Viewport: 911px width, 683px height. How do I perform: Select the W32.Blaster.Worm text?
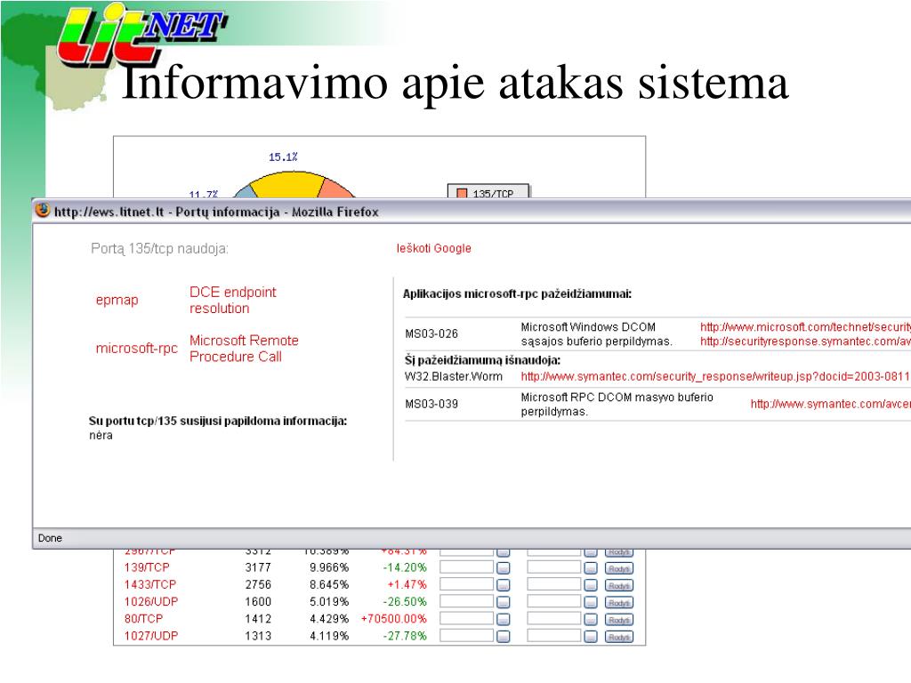tap(453, 376)
